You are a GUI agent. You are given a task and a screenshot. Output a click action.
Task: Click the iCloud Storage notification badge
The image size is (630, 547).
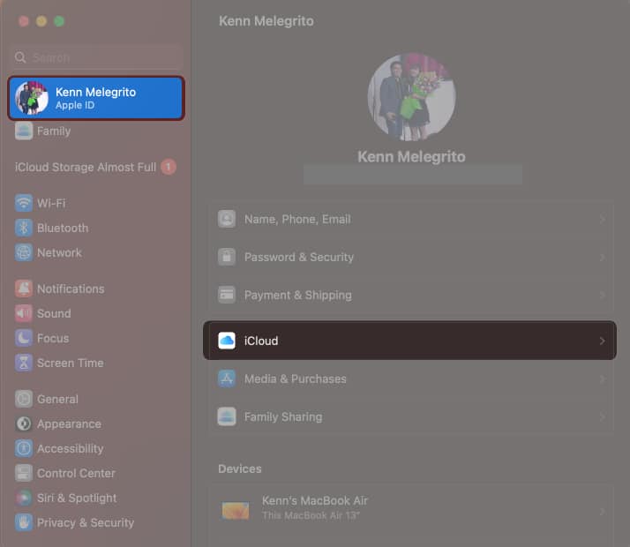pyautogui.click(x=169, y=167)
